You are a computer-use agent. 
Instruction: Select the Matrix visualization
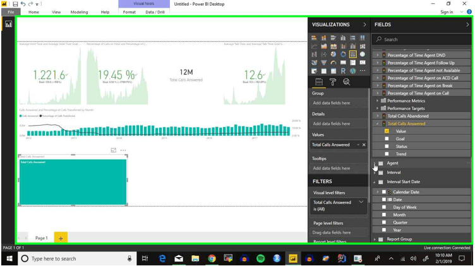334,71
